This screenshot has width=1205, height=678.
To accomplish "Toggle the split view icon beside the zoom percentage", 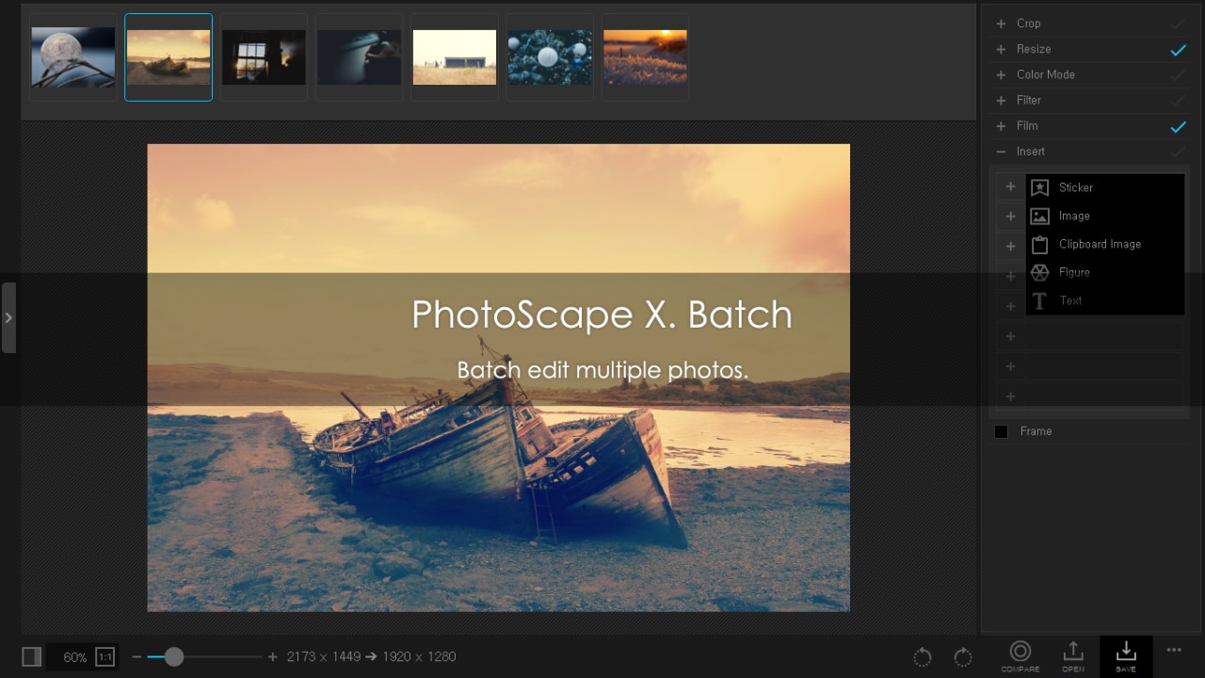I will (32, 657).
